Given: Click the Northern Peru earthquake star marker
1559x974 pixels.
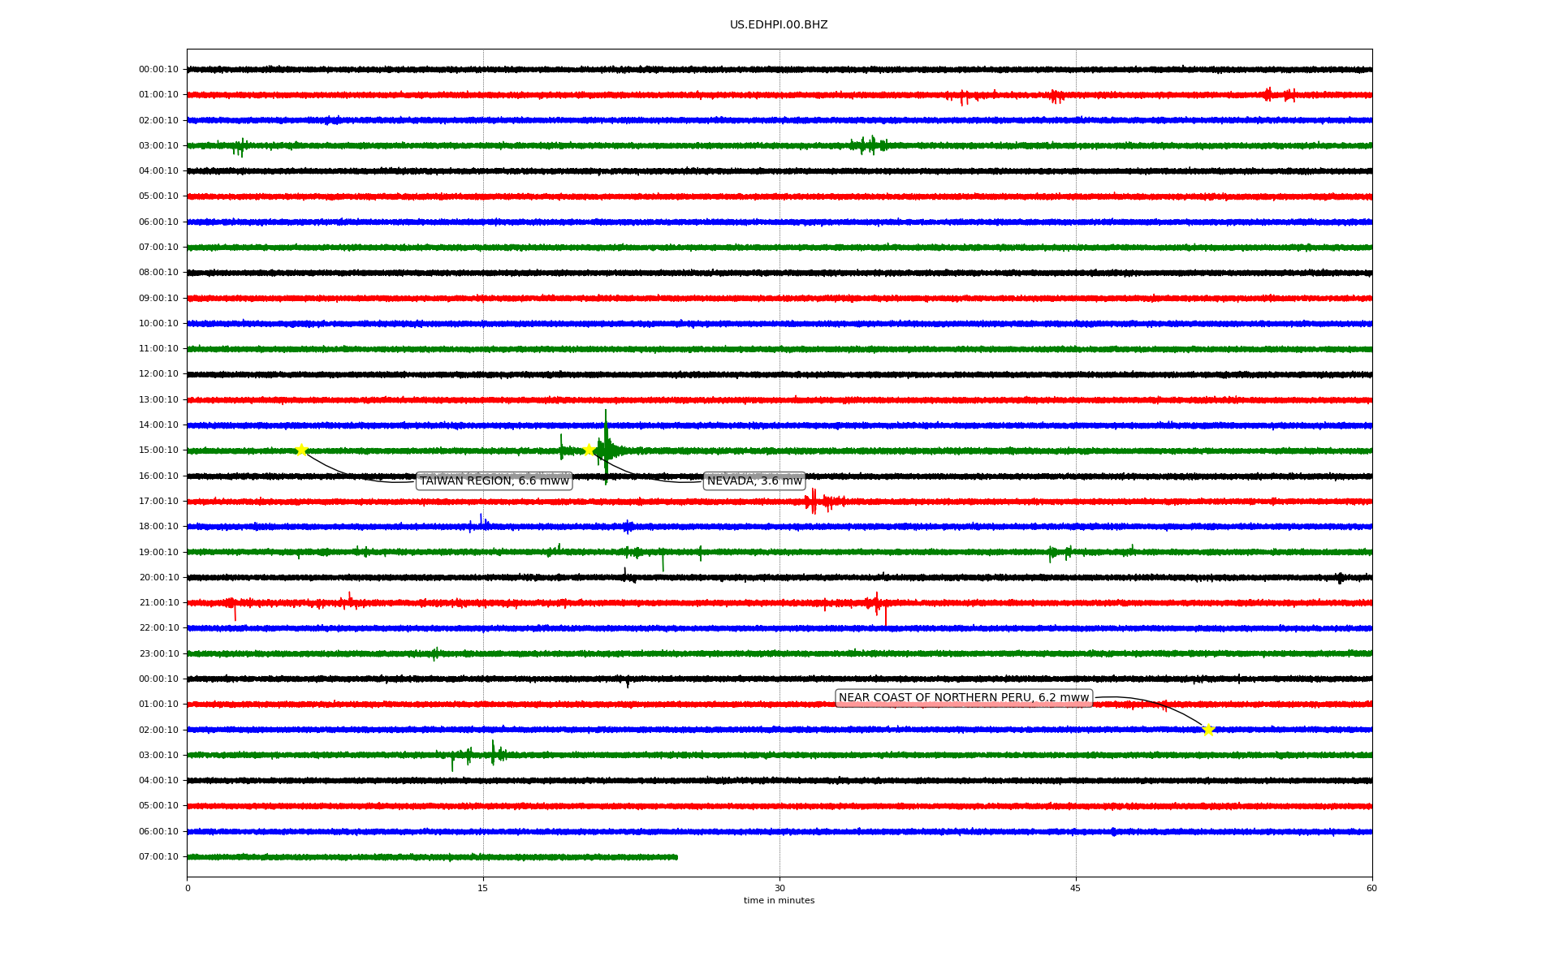Looking at the screenshot, I should (x=1208, y=730).
